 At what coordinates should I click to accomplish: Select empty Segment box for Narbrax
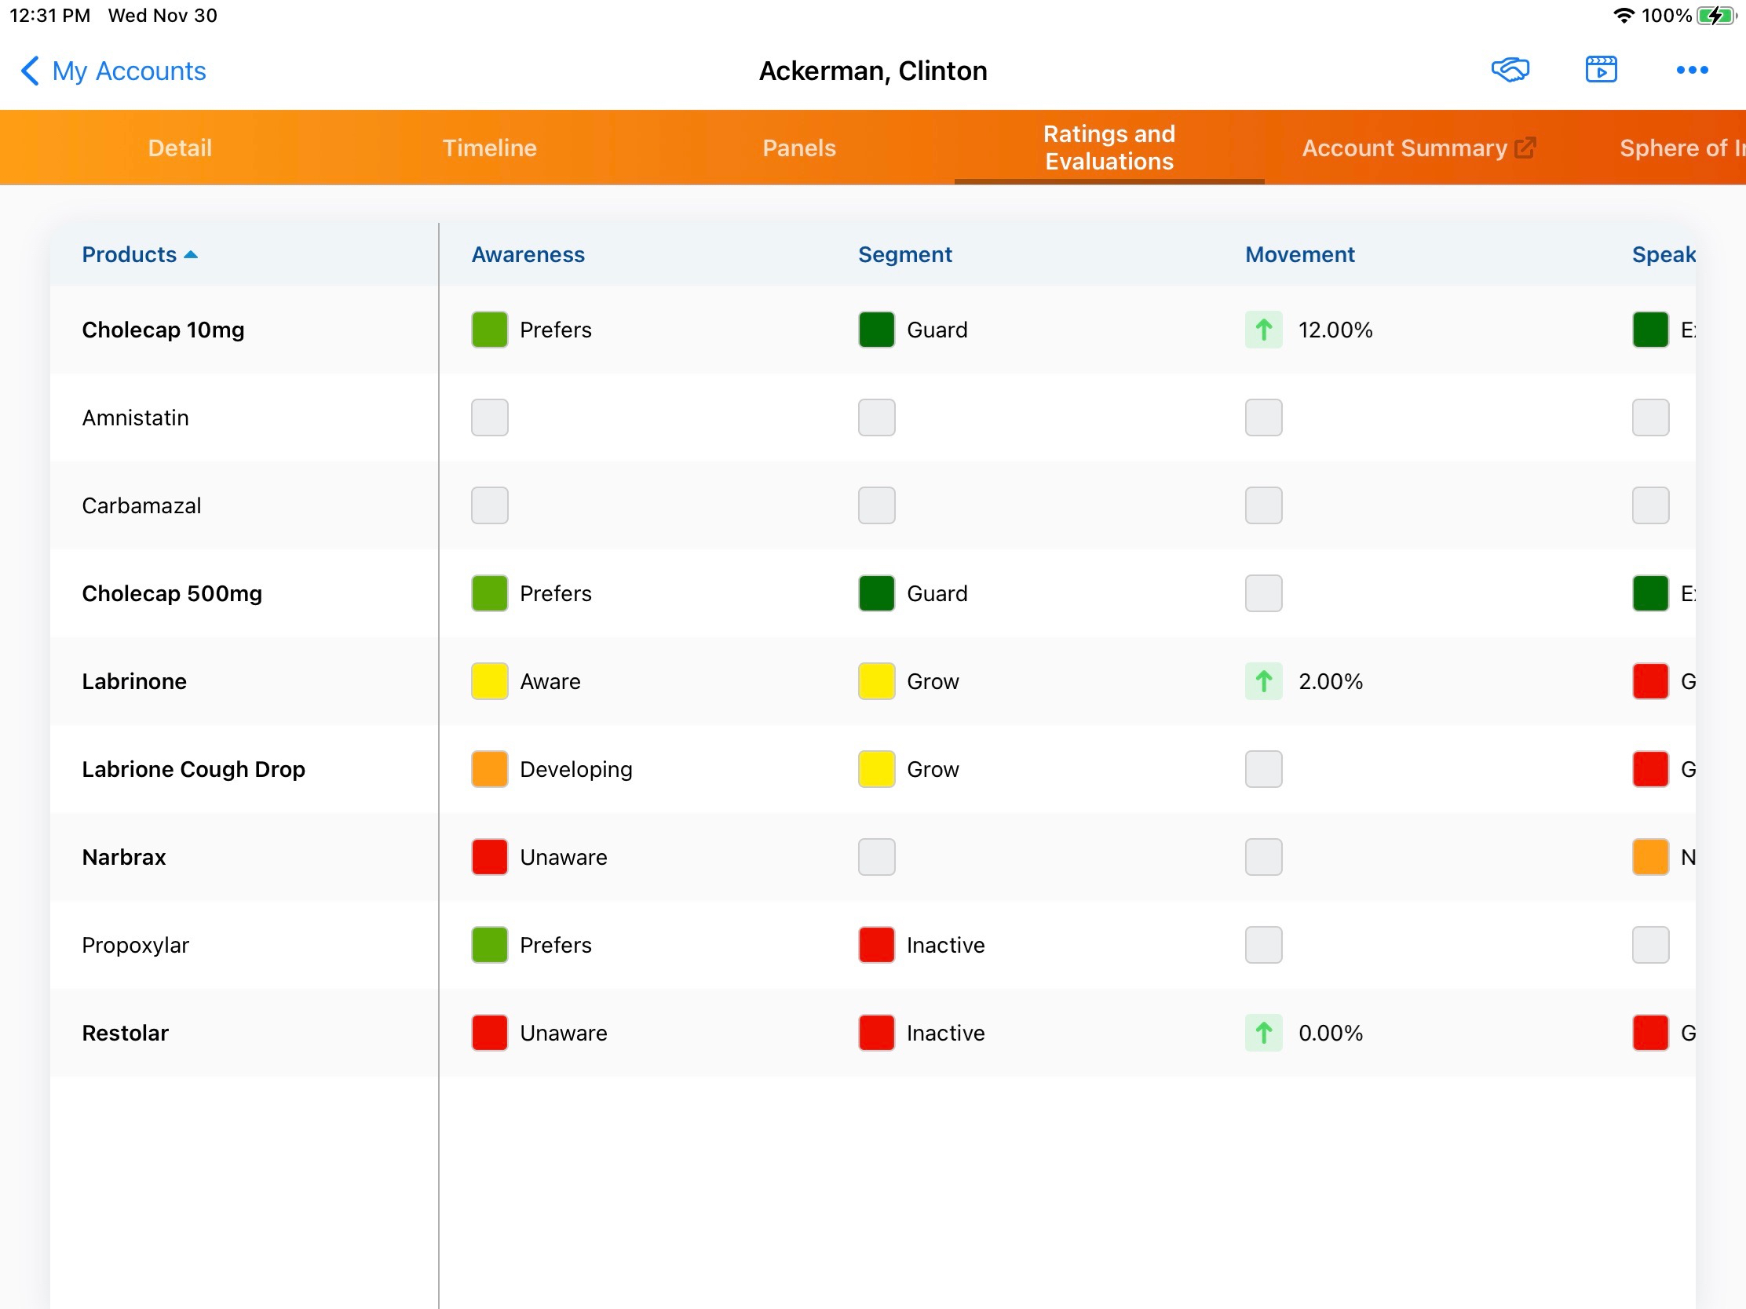[x=876, y=857]
